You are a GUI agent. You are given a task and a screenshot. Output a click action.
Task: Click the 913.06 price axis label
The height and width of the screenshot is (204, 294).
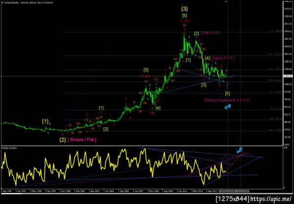[288, 92]
